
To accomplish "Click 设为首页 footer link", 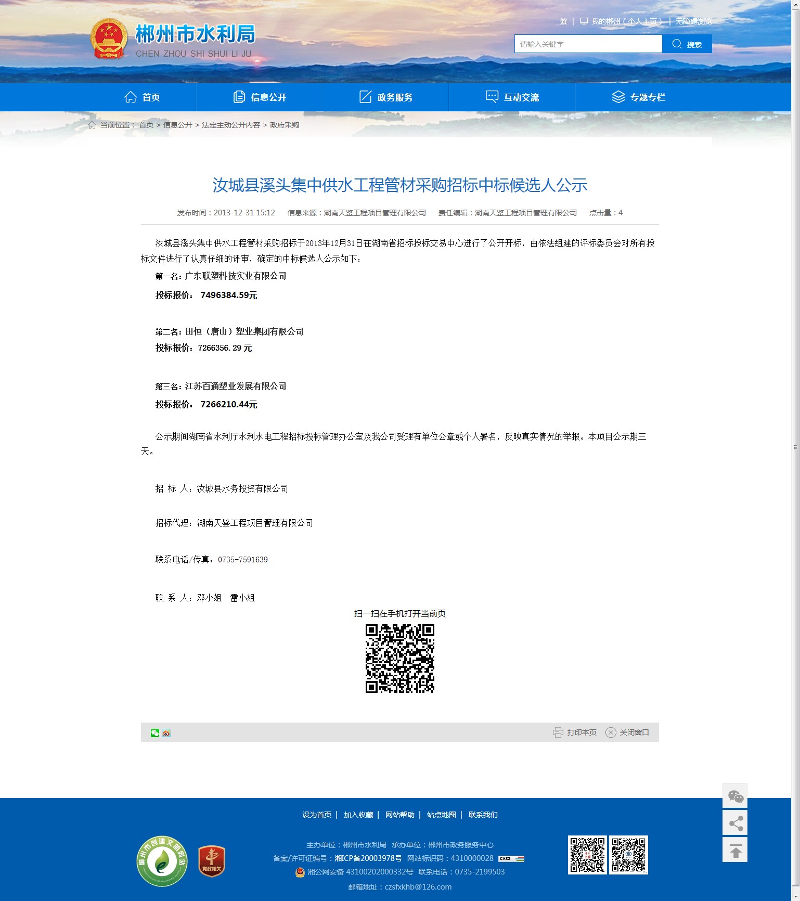I will pos(317,815).
